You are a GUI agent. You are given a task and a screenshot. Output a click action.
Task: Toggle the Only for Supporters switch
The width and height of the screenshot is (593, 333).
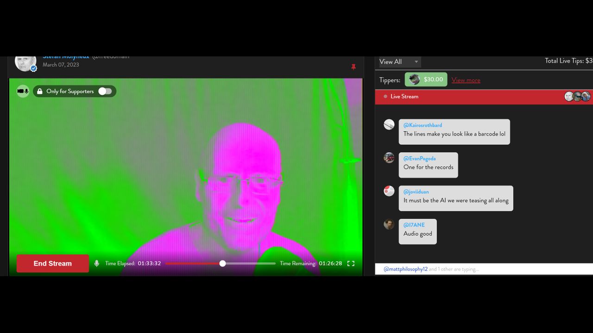(105, 91)
